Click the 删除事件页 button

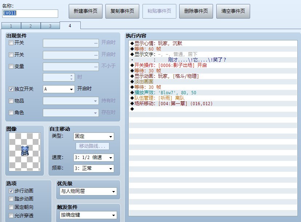point(196,11)
